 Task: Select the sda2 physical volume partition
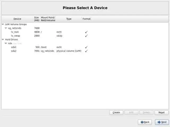tap(14, 51)
